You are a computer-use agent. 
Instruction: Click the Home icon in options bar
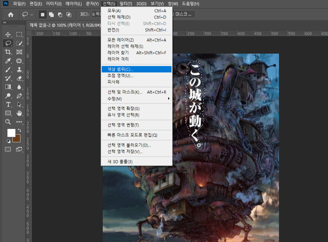[x=11, y=14]
